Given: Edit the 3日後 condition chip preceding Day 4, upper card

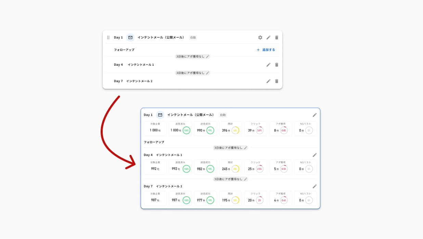Looking at the screenshot, I should point(208,56).
